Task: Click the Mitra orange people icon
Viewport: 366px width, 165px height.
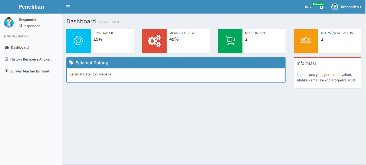Action: 306,41
